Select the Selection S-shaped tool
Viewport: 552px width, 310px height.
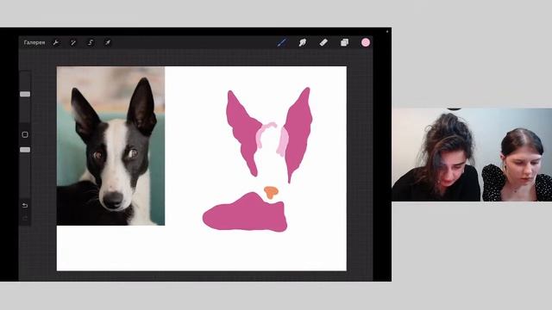pos(91,42)
